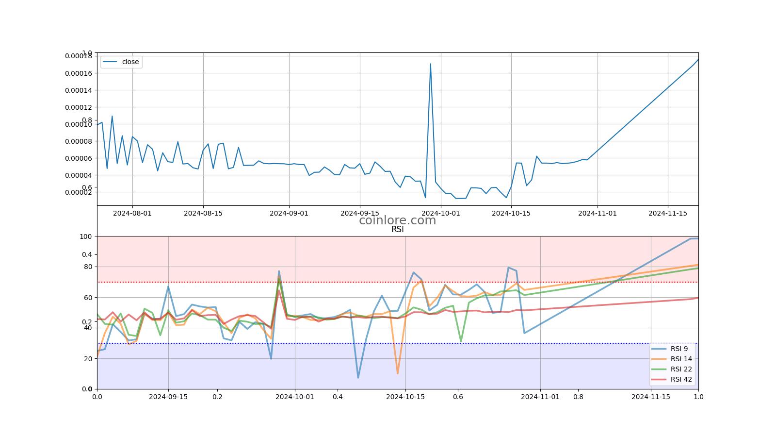Click the price spike peak near 2024-10-01
The height and width of the screenshot is (437, 776).
[430, 64]
